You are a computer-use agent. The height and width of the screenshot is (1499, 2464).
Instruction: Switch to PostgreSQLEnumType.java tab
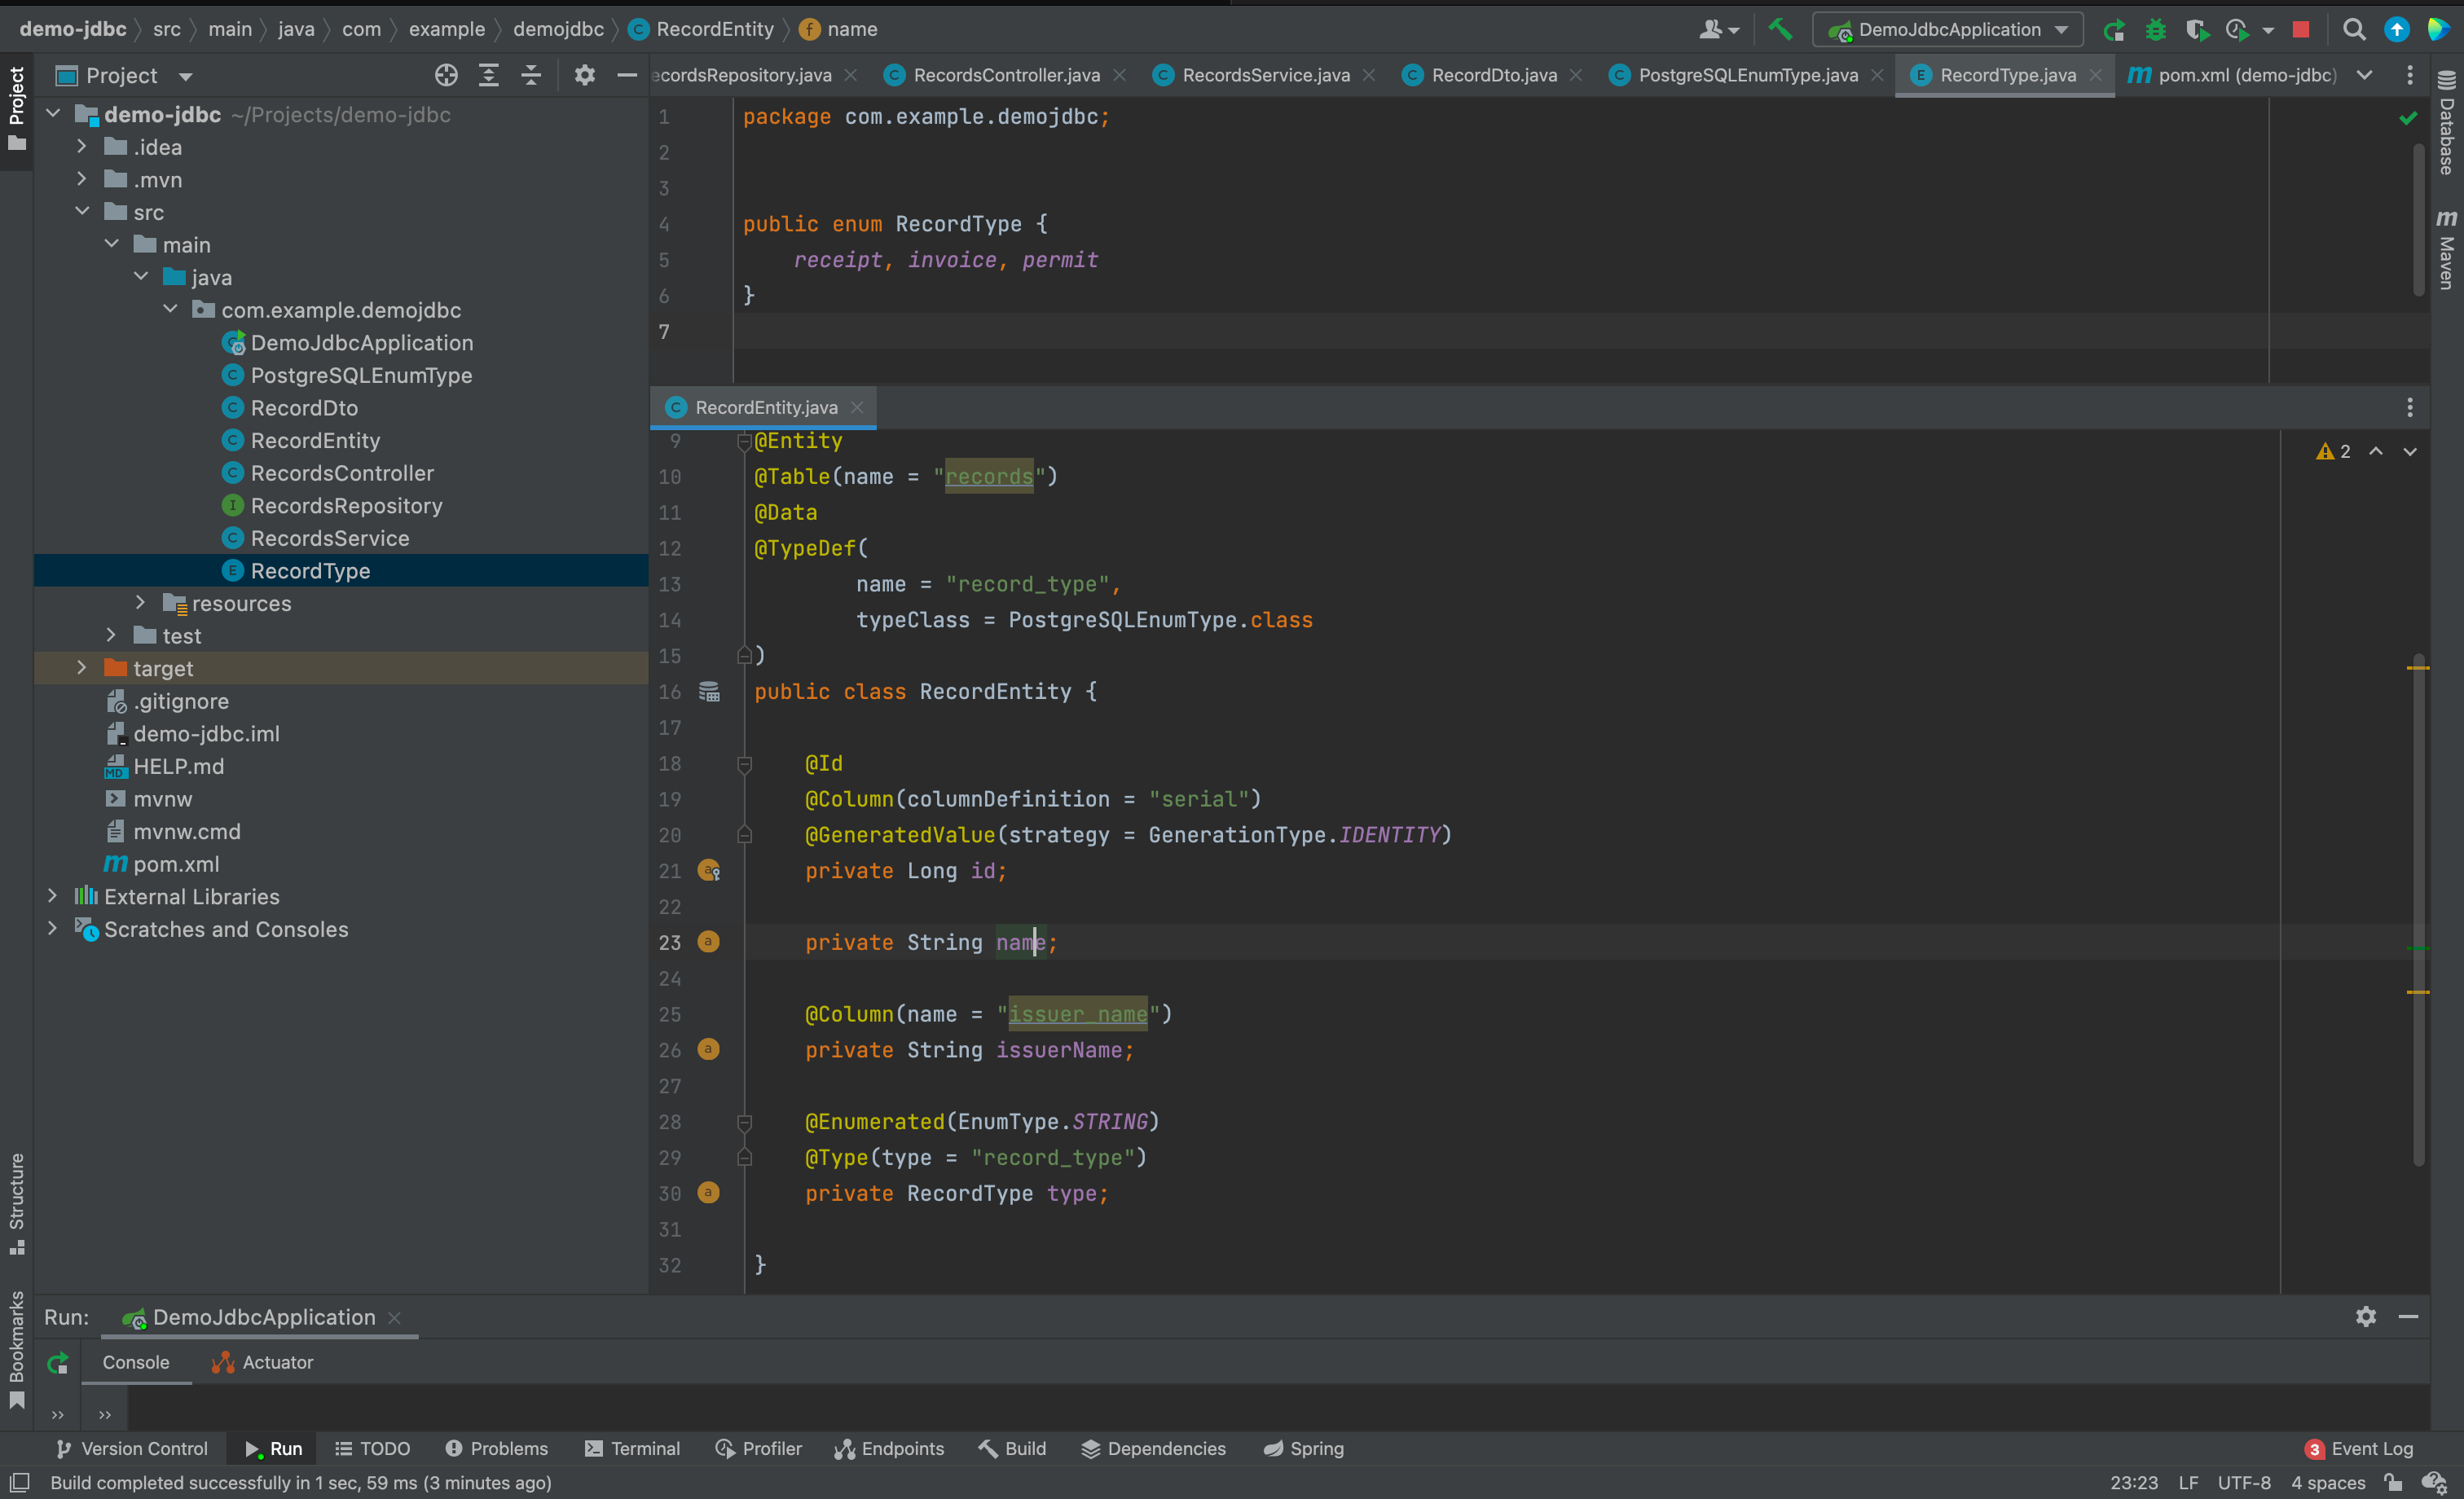pyautogui.click(x=1747, y=75)
